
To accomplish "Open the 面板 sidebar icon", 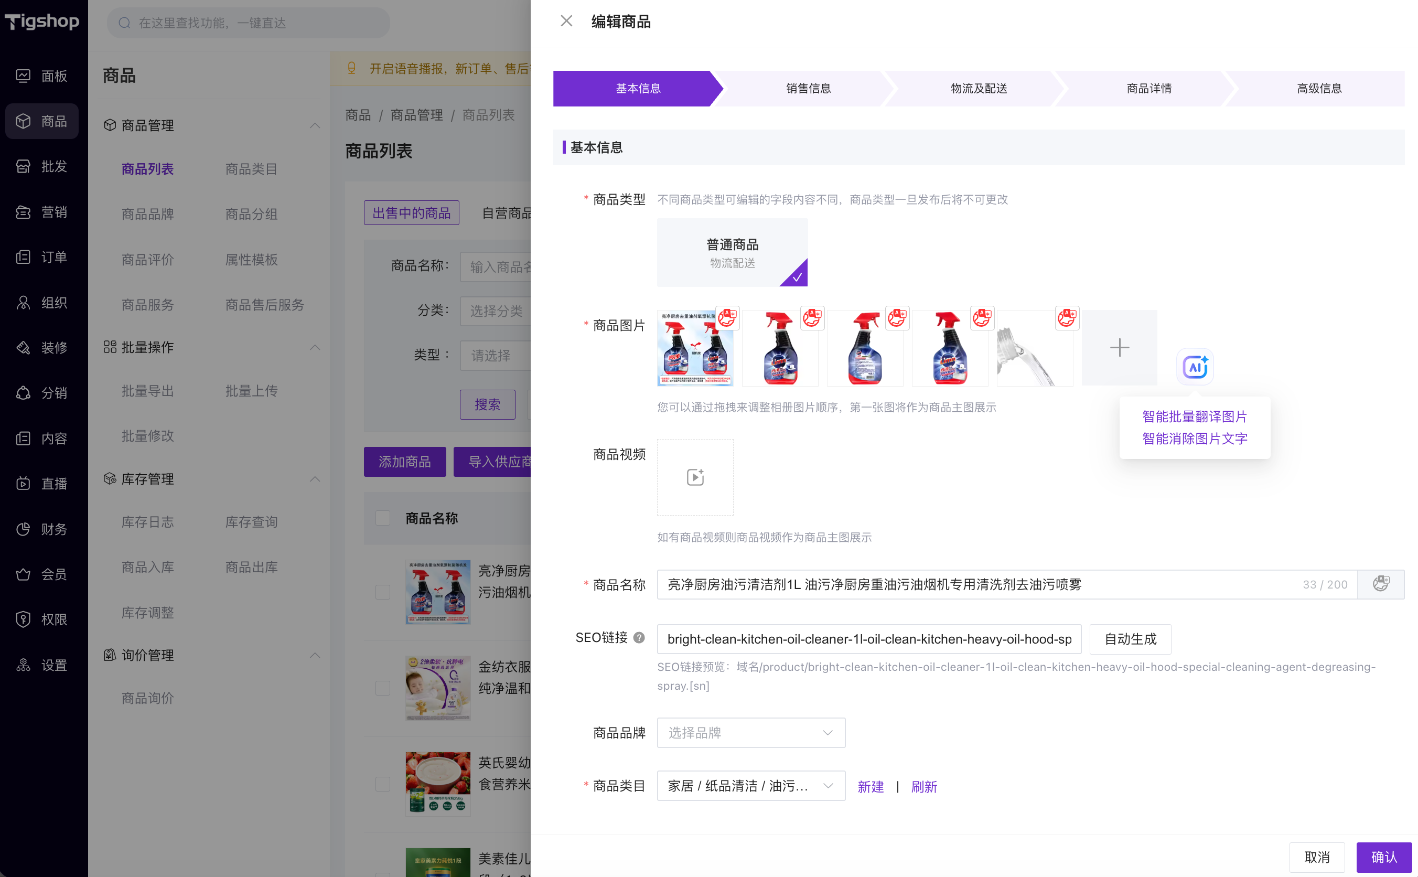I will (x=23, y=76).
